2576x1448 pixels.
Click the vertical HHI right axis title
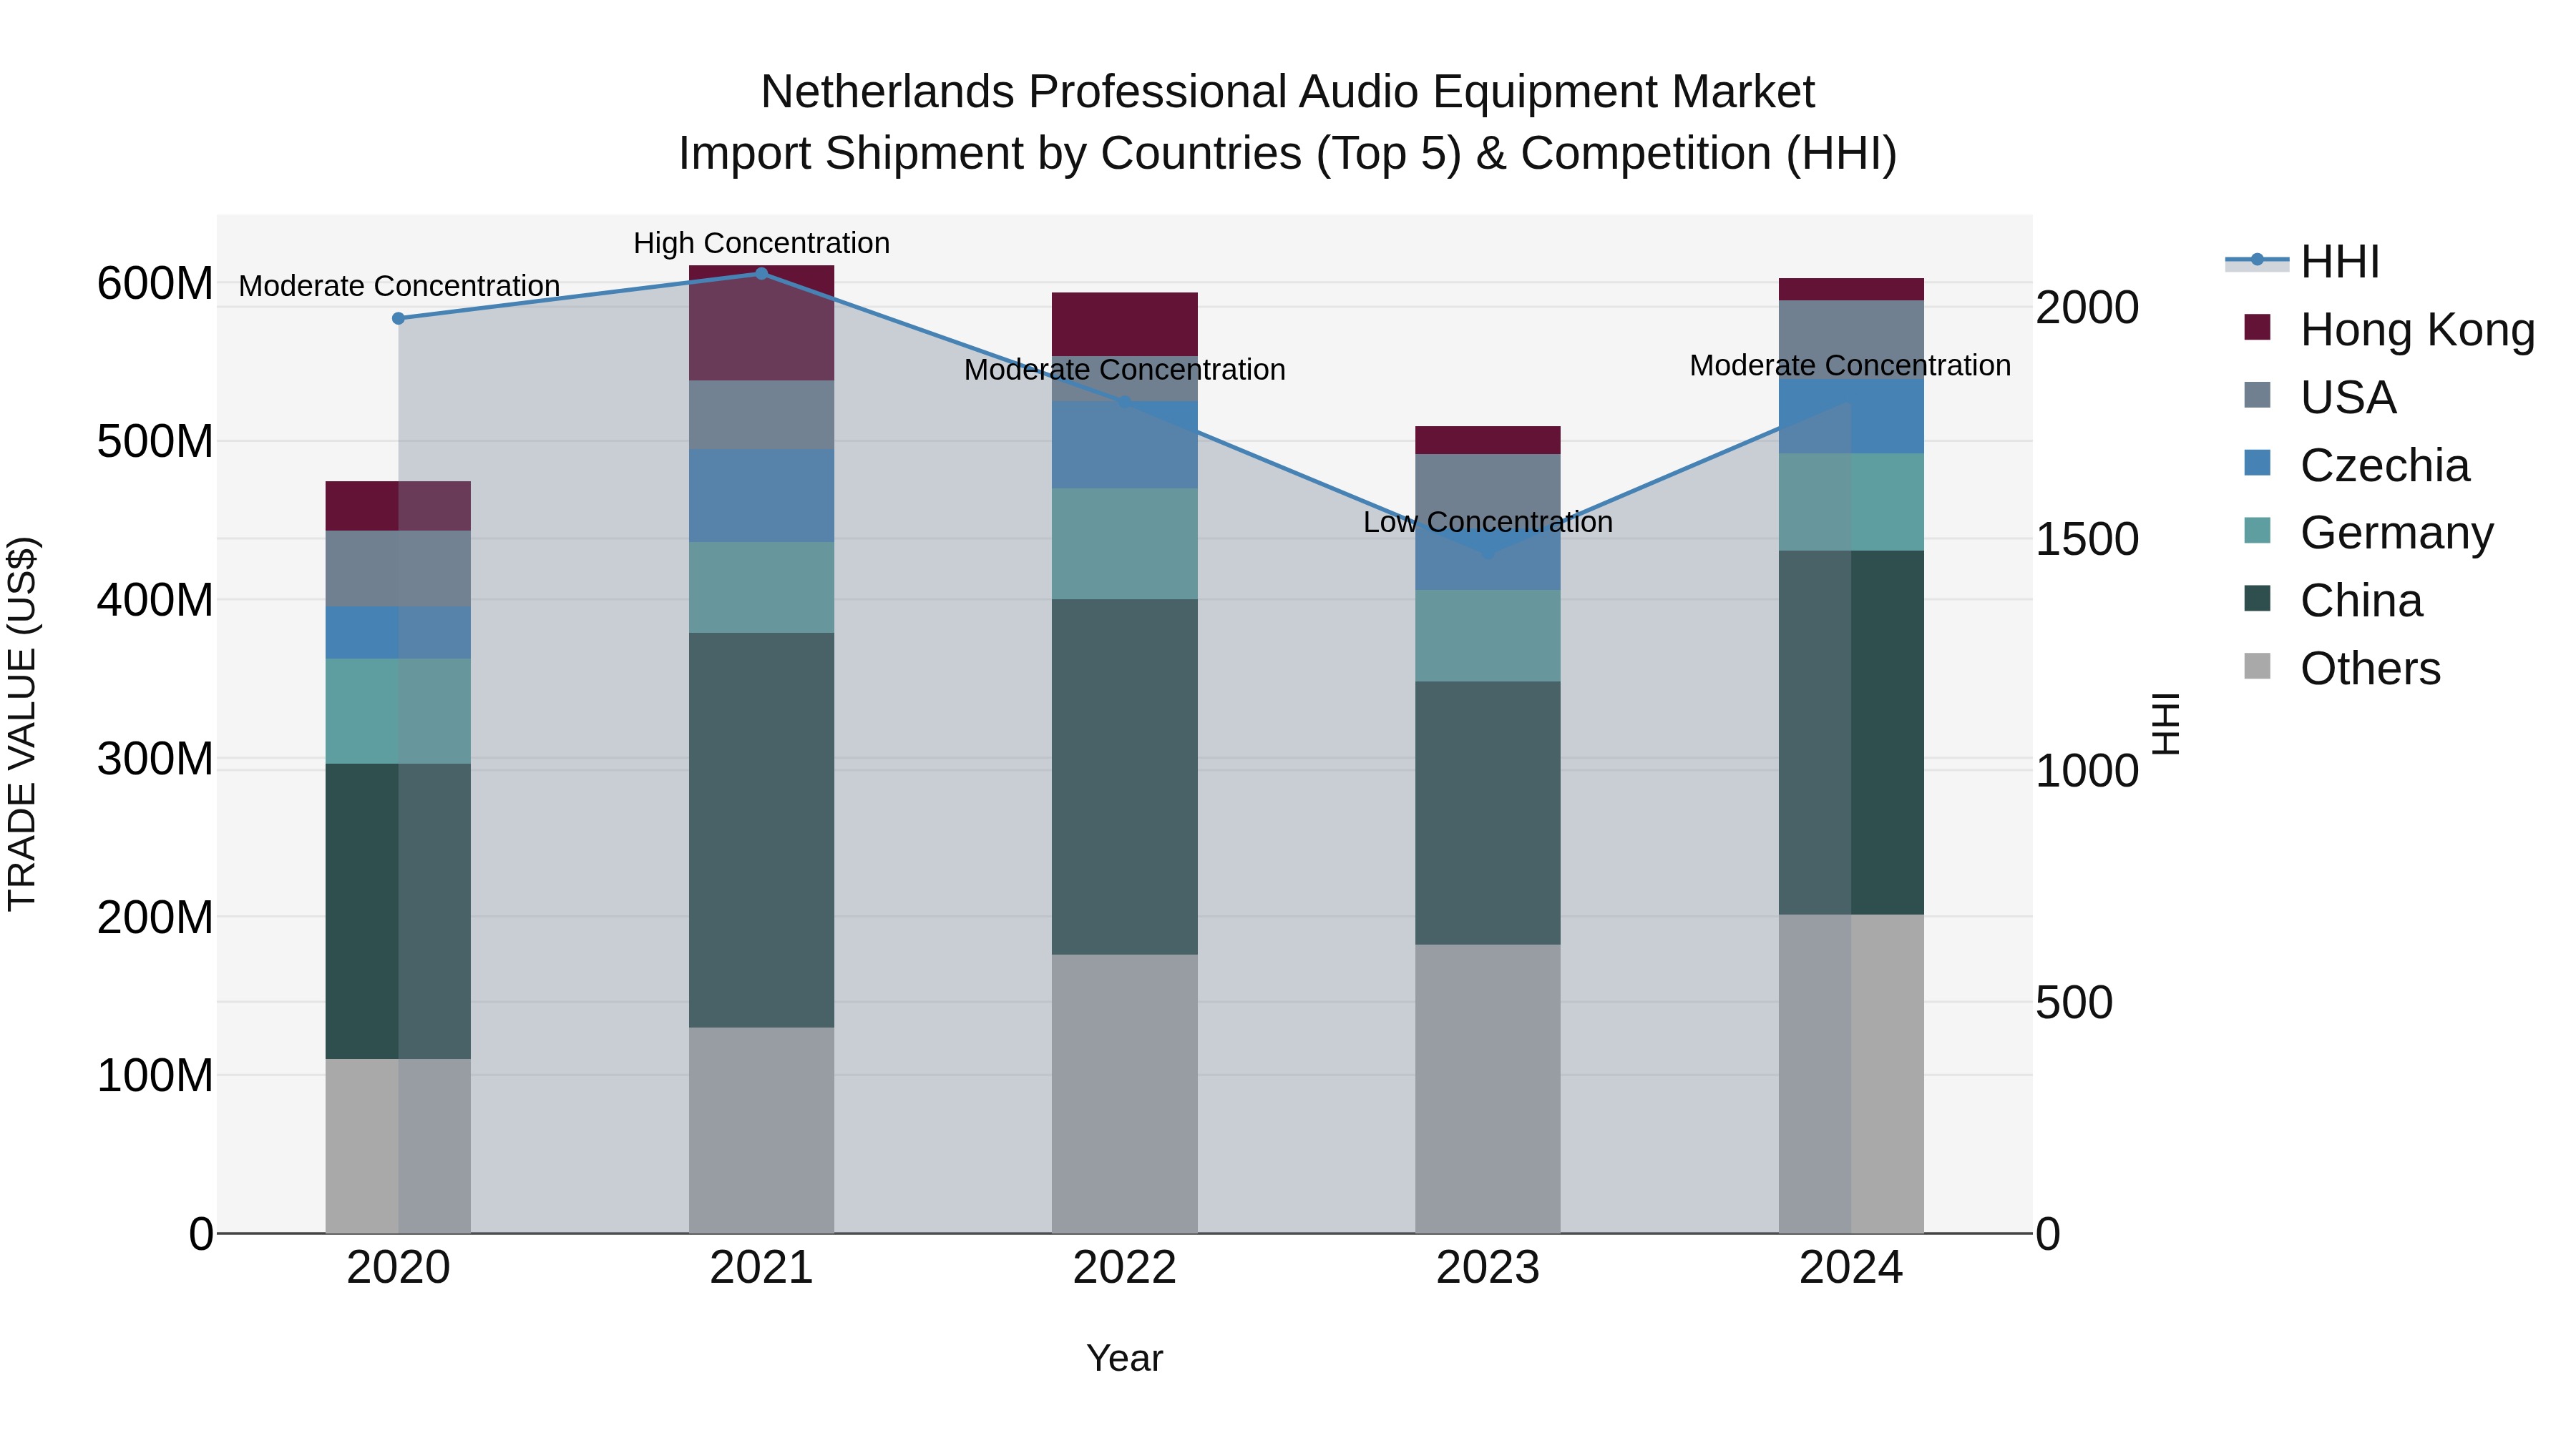coord(2166,724)
